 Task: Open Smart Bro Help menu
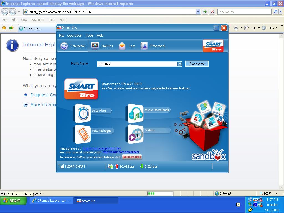tap(100, 35)
